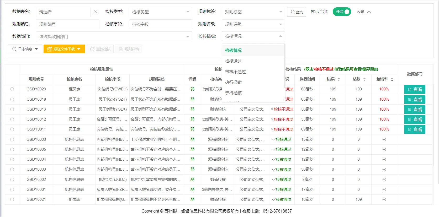Click the 报送文件下载 orange button
439x217 pixels.
tap(64, 49)
